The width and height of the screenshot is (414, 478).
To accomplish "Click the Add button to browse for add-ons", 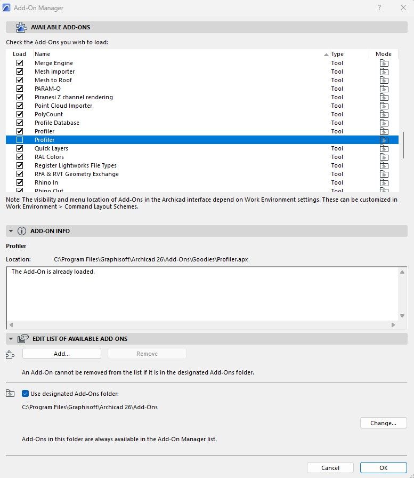I will click(61, 353).
